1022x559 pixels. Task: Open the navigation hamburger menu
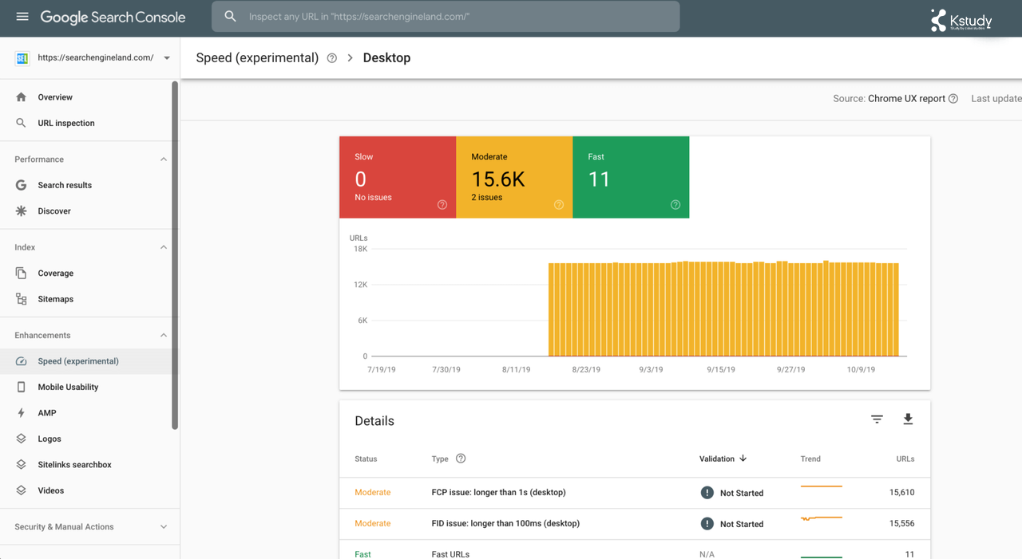(22, 16)
